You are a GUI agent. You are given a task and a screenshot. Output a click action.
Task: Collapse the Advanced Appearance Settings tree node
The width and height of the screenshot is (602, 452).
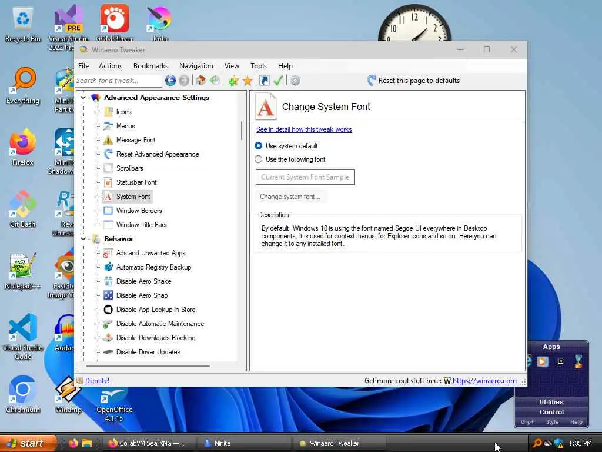[83, 98]
